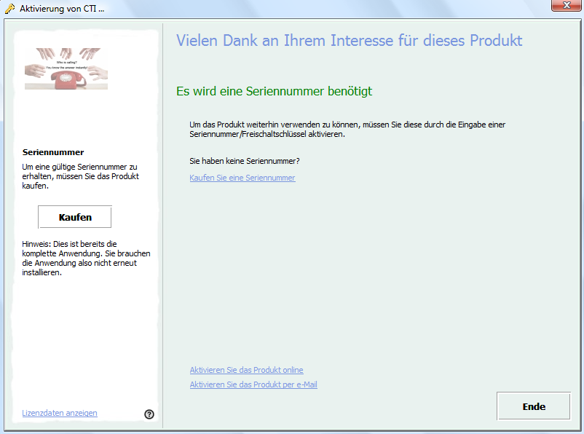
Task: Close the activation dialog window
Action: tap(561, 8)
